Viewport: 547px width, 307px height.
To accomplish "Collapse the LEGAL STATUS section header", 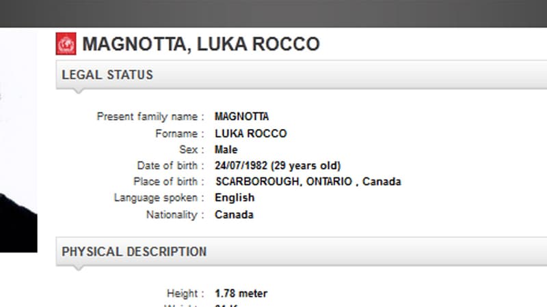I will tap(302, 74).
